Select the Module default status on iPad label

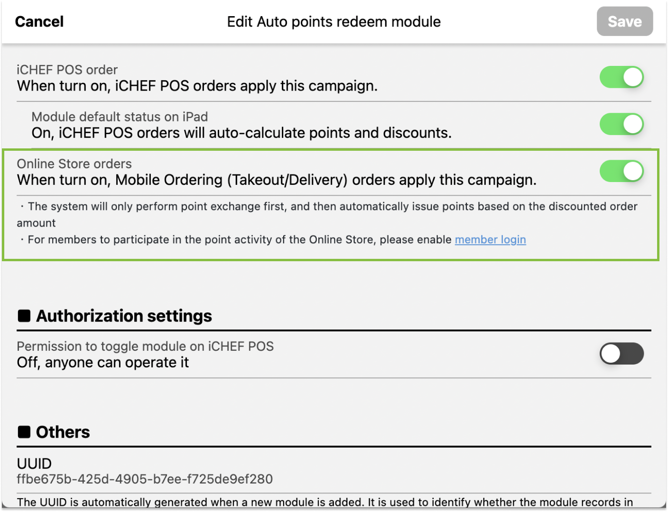click(x=120, y=117)
